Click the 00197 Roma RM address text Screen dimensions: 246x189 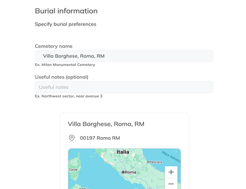point(100,138)
